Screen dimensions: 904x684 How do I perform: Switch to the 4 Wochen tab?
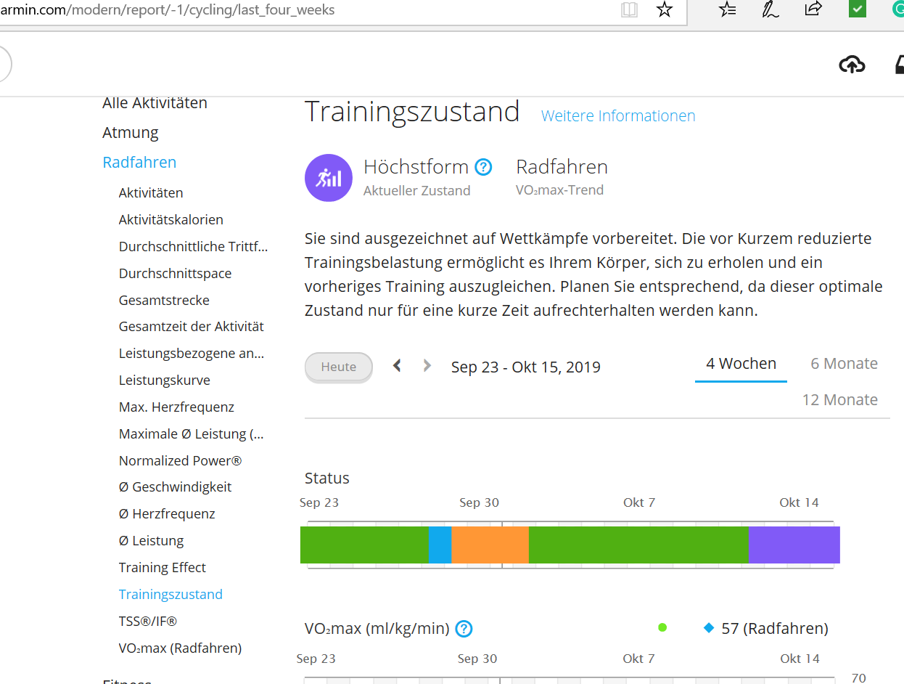click(x=741, y=364)
